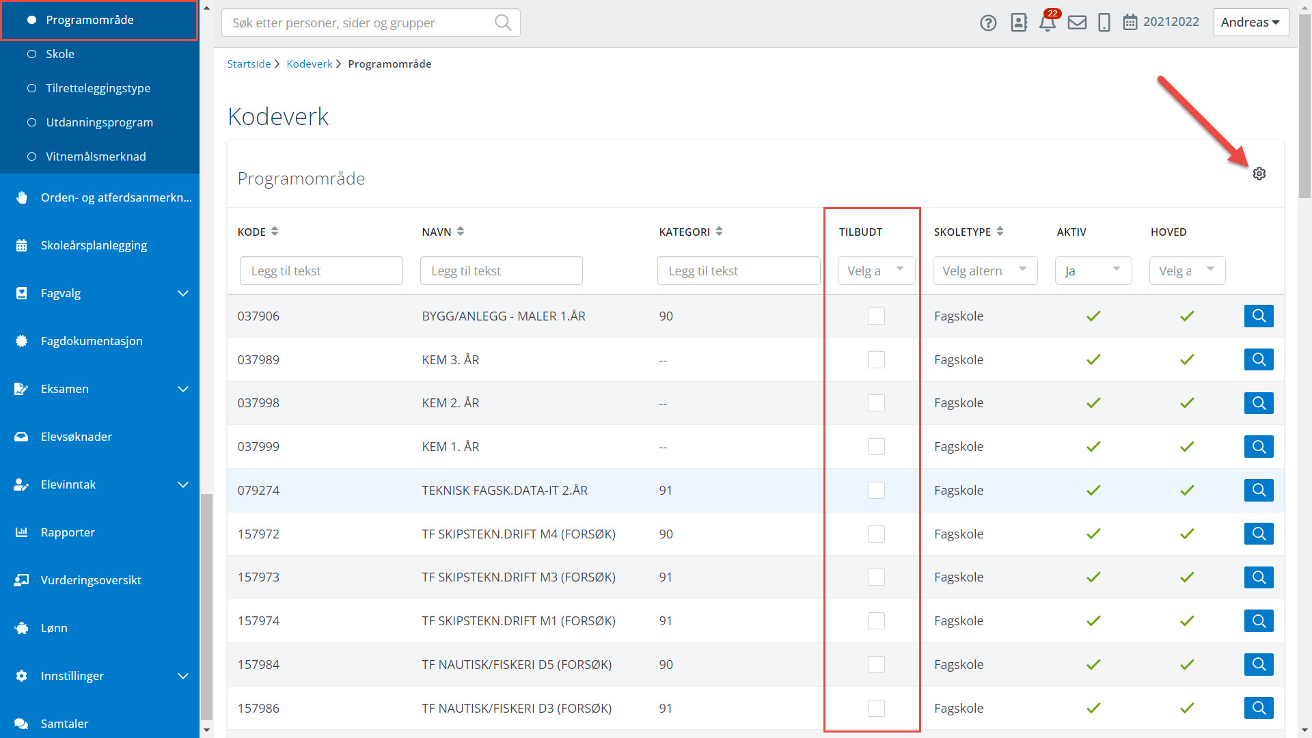Click the sidebar vertical scrollbar thumb
The height and width of the screenshot is (738, 1312).
206,607
